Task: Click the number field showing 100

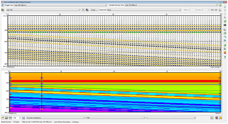Action: (x=16, y=118)
